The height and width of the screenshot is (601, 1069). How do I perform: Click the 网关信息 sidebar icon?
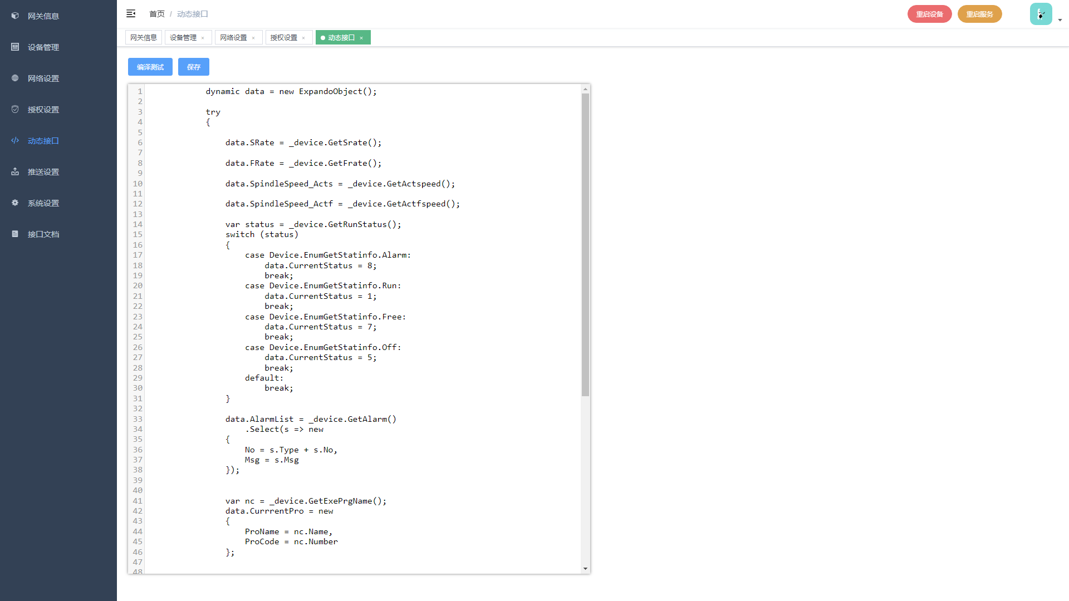15,16
